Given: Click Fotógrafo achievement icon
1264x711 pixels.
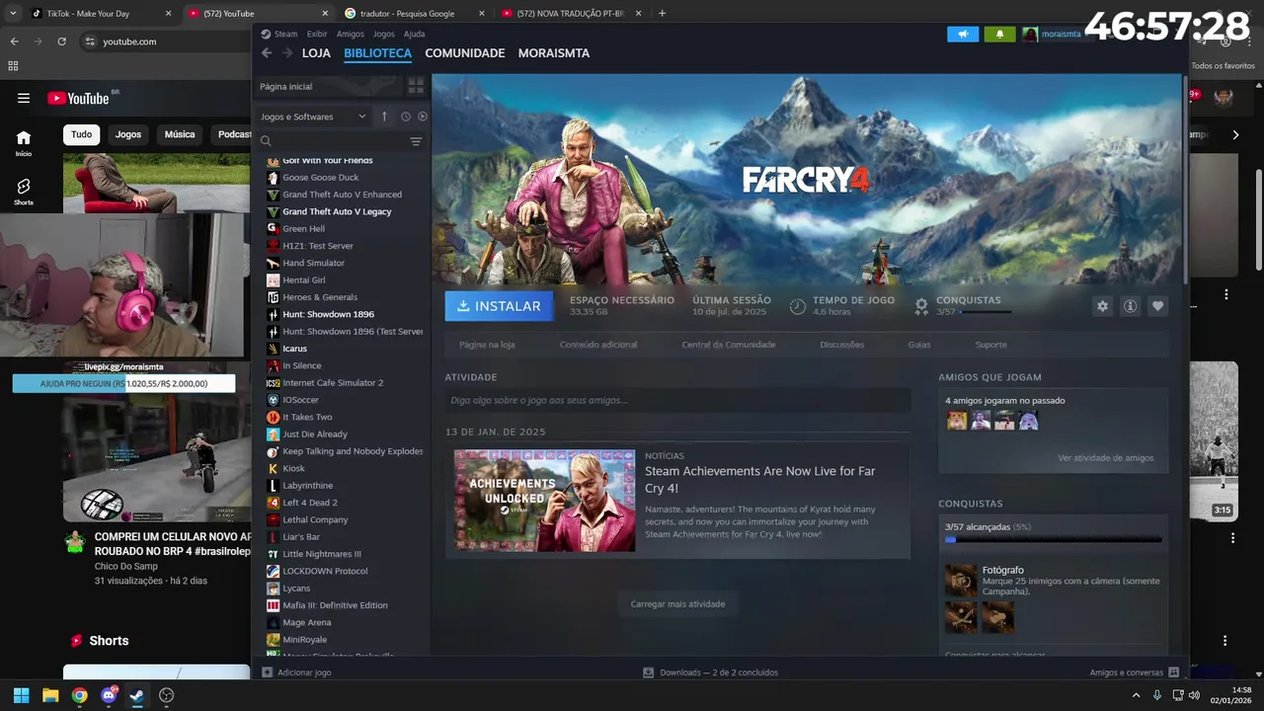Looking at the screenshot, I should pos(960,581).
